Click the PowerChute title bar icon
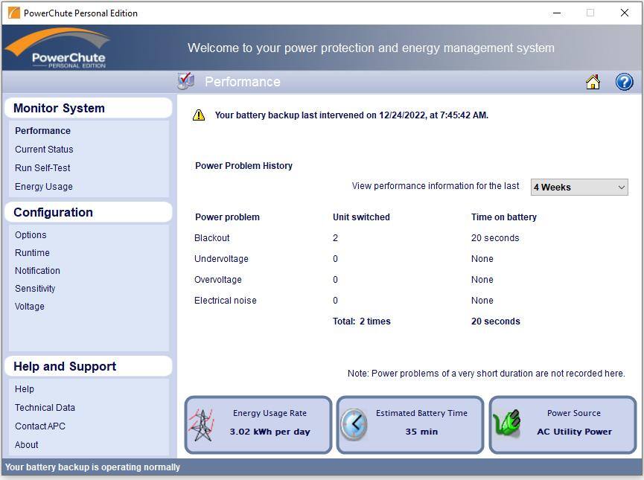 pyautogui.click(x=13, y=13)
